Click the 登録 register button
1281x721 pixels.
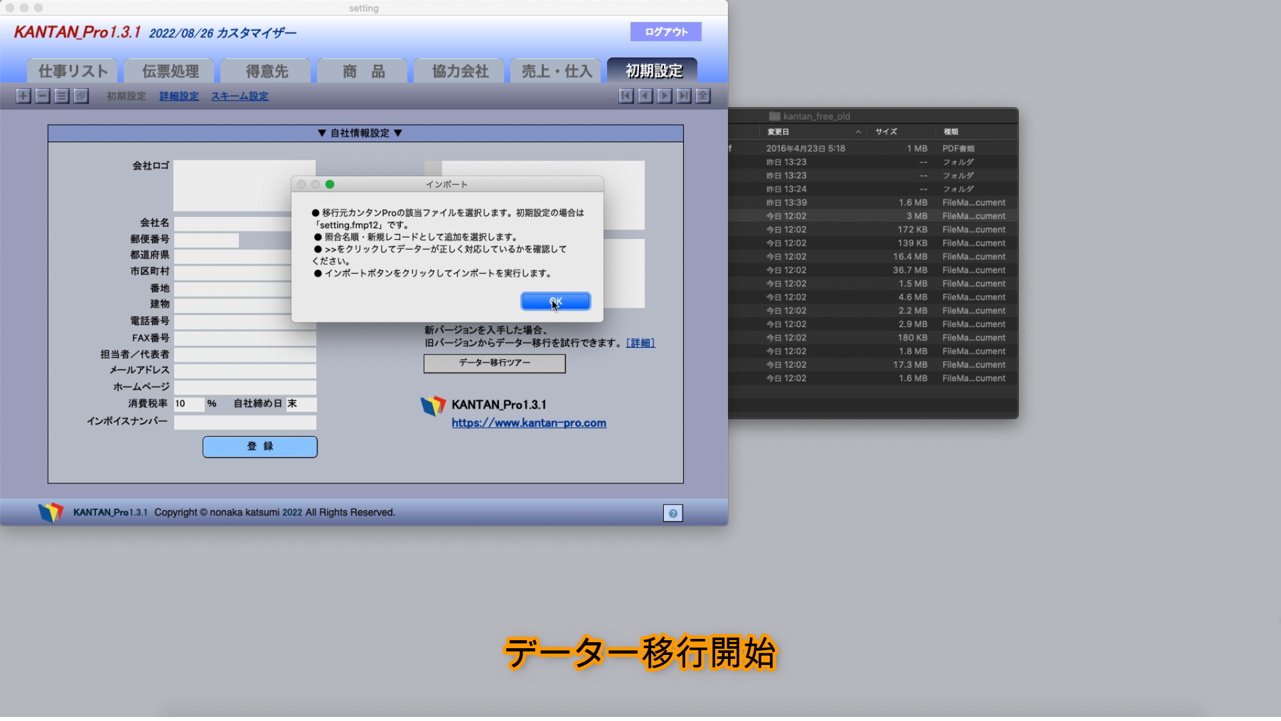click(x=260, y=447)
